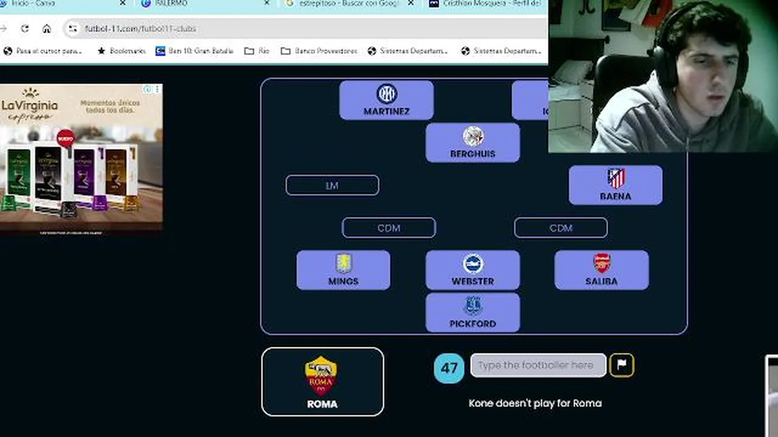
Task: Click the Arsenal crest on Saliba card
Action: point(602,263)
